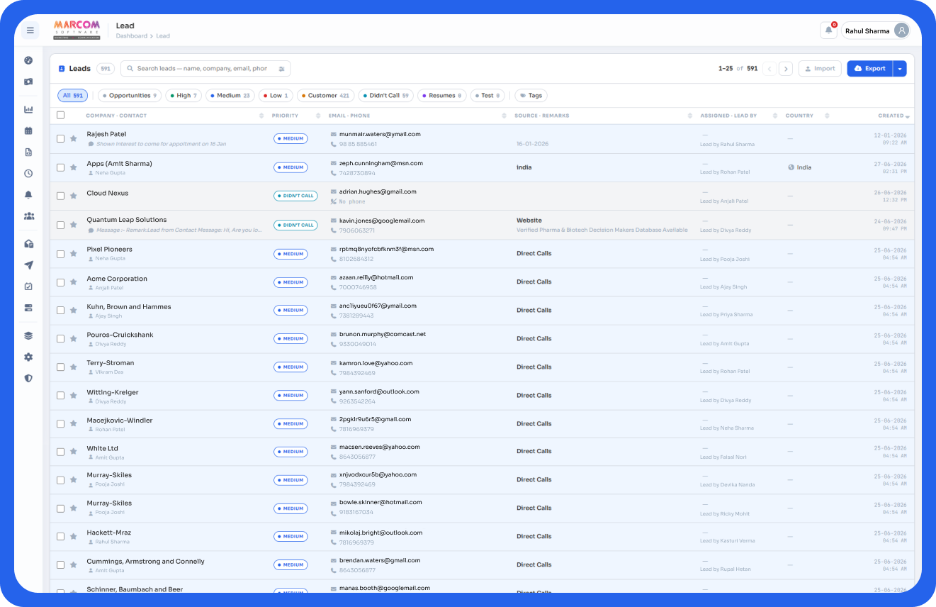Check the Cloud Nexus row checkbox
Image resolution: width=936 pixels, height=607 pixels.
coord(61,196)
